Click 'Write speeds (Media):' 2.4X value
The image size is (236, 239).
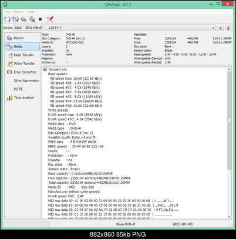pos(168,62)
